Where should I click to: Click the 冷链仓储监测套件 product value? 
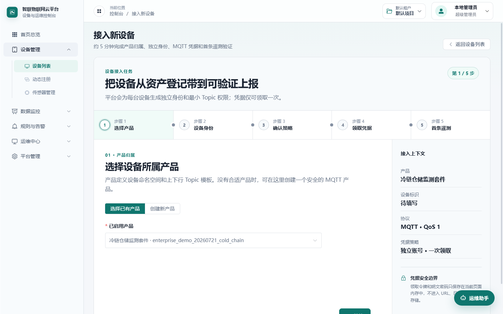pyautogui.click(x=423, y=179)
